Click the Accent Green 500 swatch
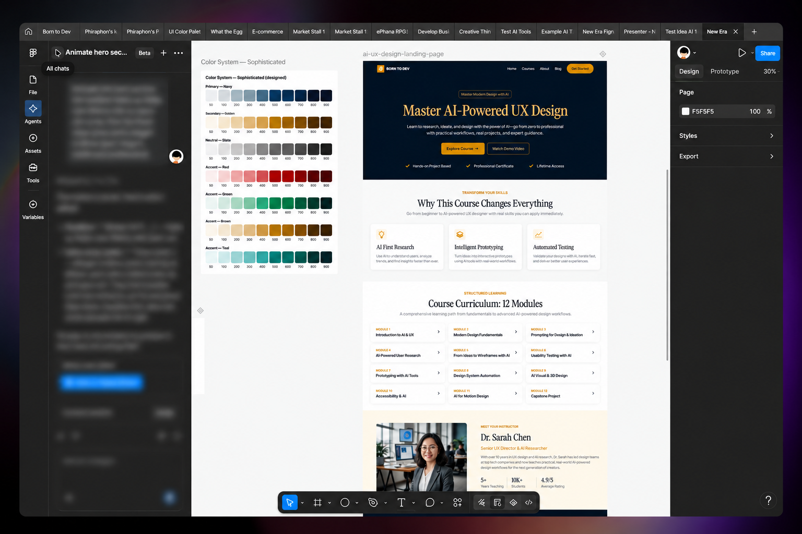 coord(275,203)
